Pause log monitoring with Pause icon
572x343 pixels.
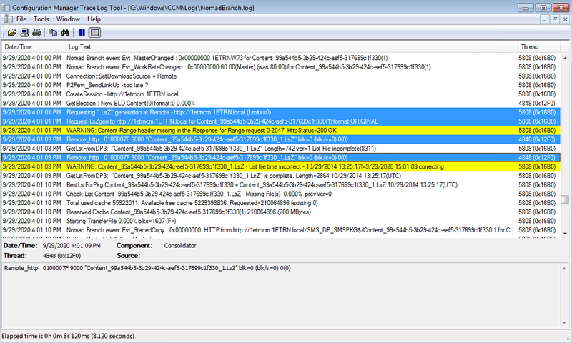coord(82,32)
